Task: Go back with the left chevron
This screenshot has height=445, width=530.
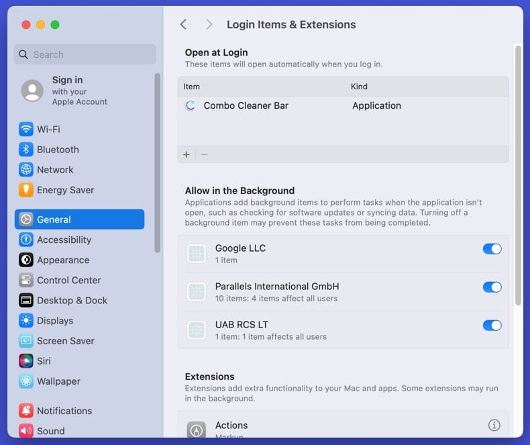Action: tap(183, 24)
